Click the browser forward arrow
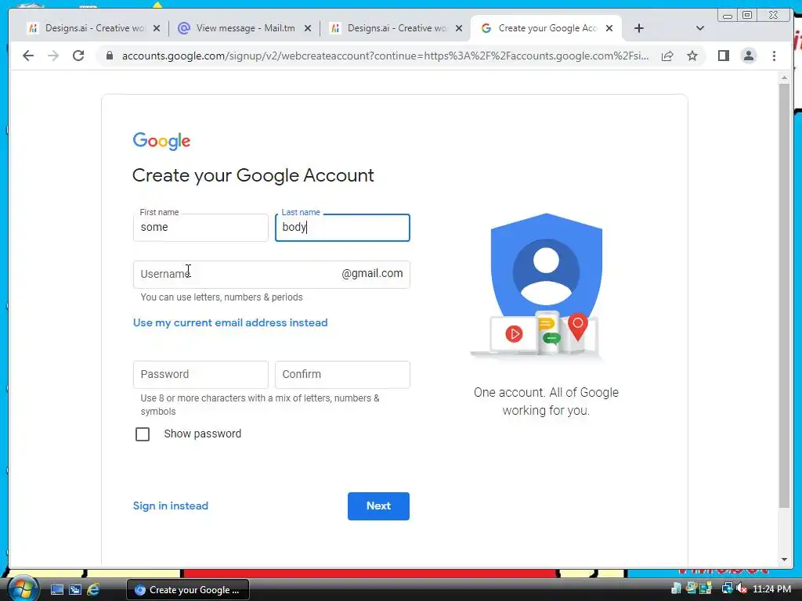Viewport: 802px width, 601px height. [x=53, y=56]
